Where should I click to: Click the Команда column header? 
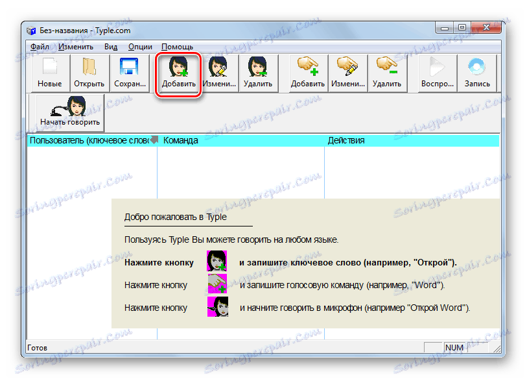(x=240, y=140)
